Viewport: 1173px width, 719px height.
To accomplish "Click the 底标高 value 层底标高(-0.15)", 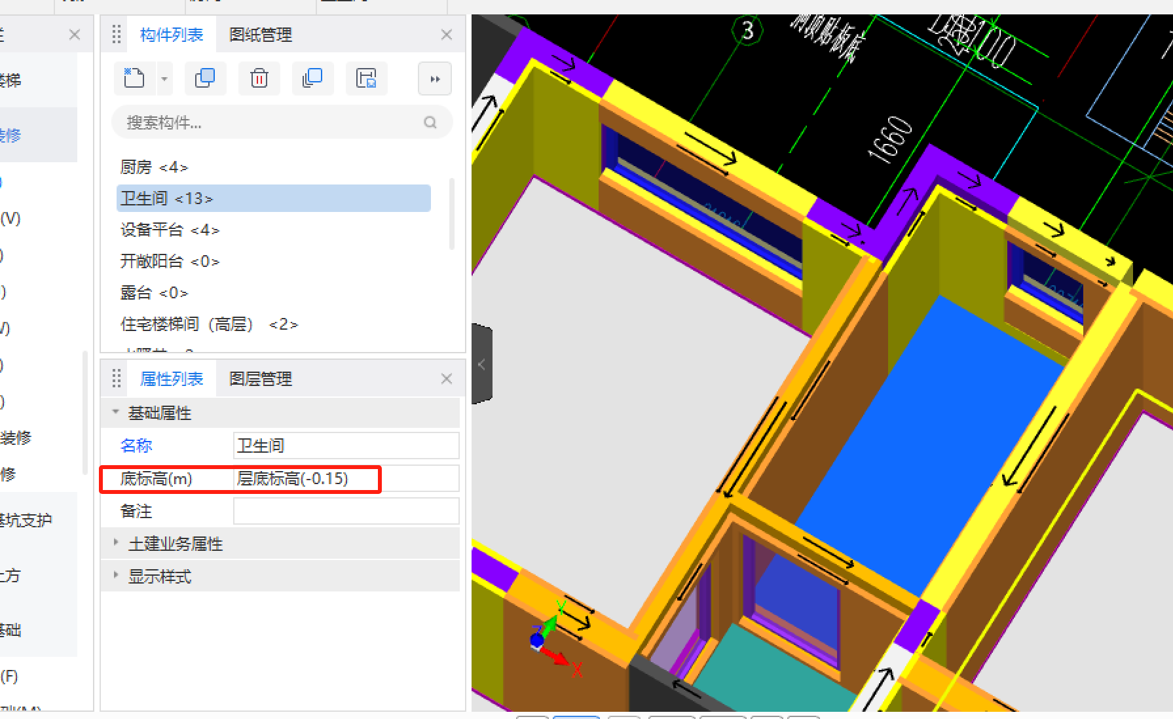I will click(x=346, y=479).
